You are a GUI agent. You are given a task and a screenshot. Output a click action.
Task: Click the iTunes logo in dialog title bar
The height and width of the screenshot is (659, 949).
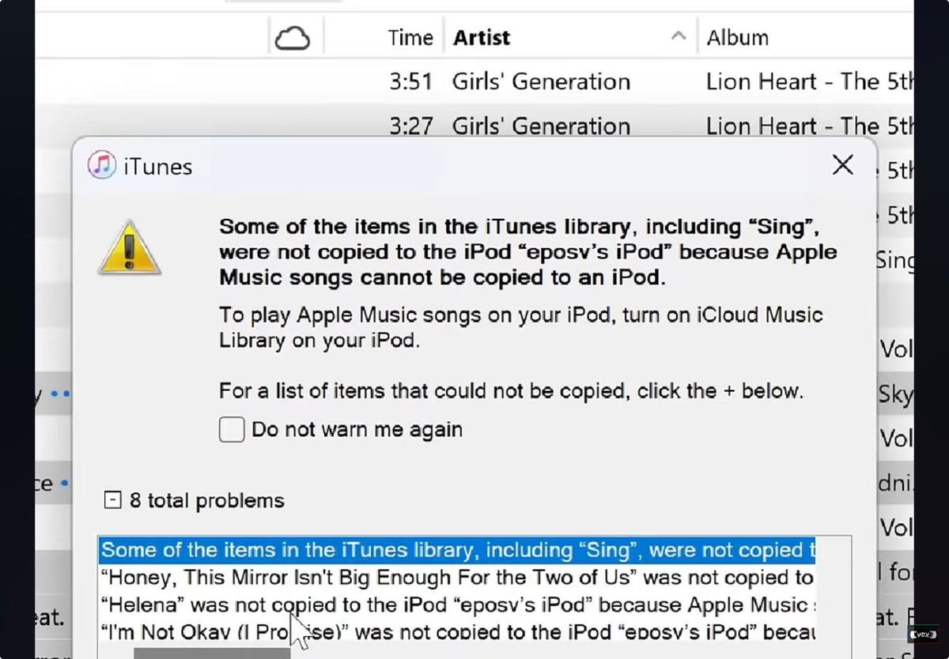tap(102, 166)
